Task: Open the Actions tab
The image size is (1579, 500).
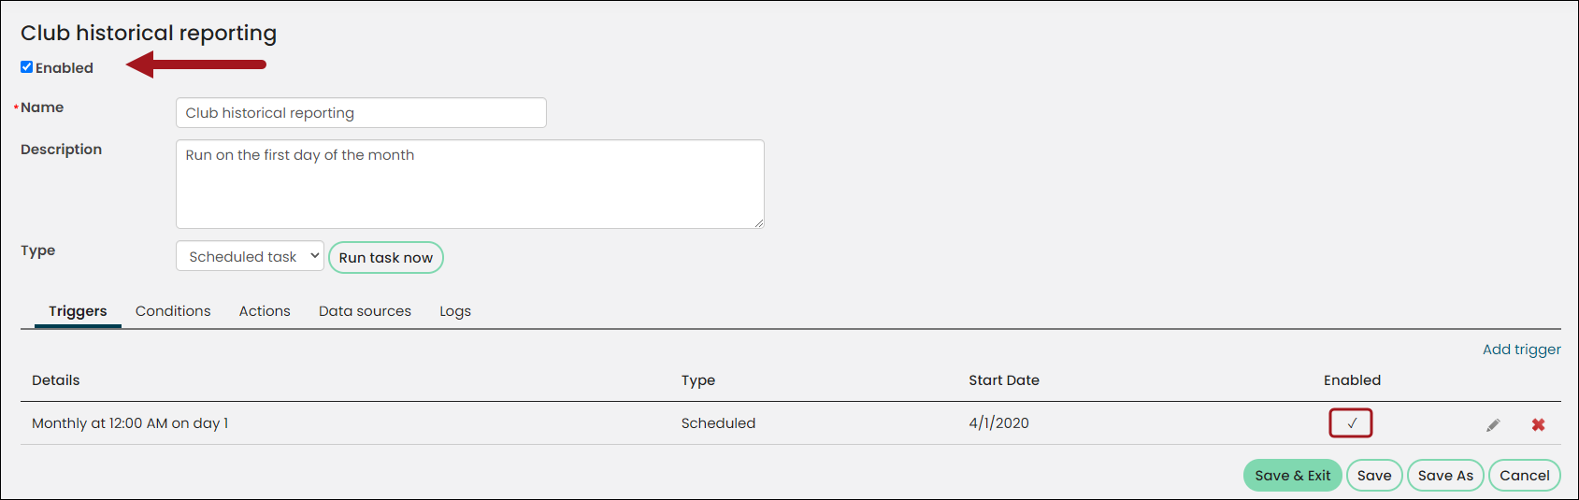Action: (265, 311)
